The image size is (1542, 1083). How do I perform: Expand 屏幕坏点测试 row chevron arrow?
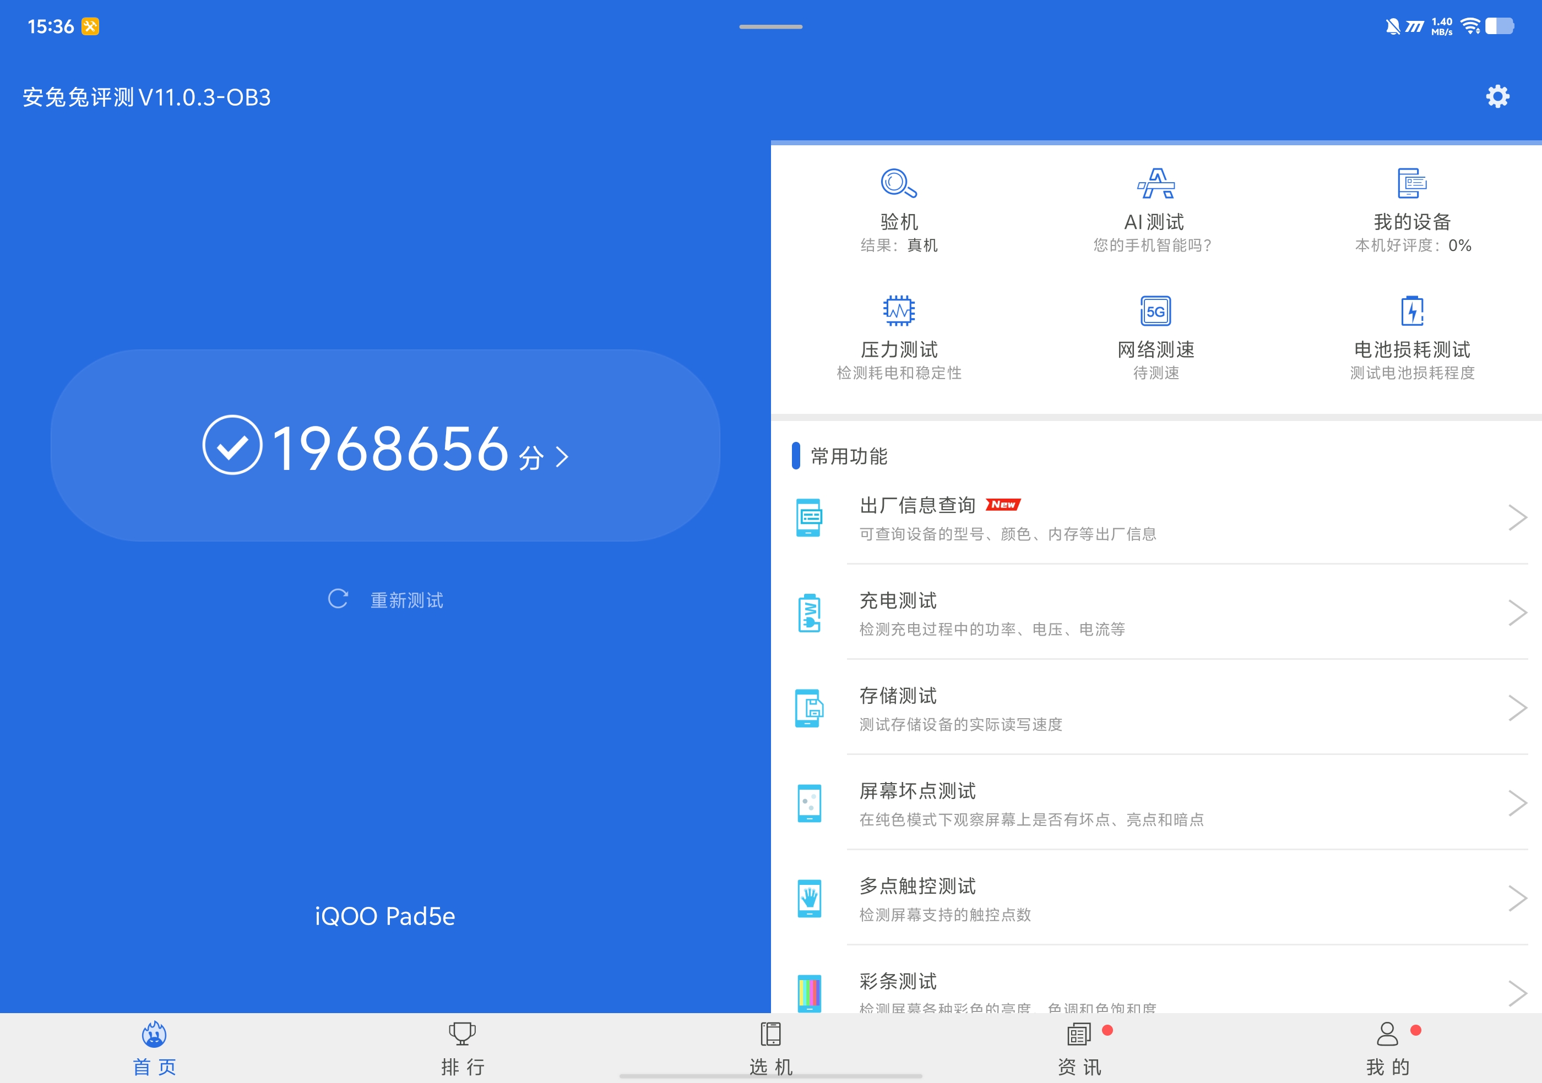(1517, 803)
